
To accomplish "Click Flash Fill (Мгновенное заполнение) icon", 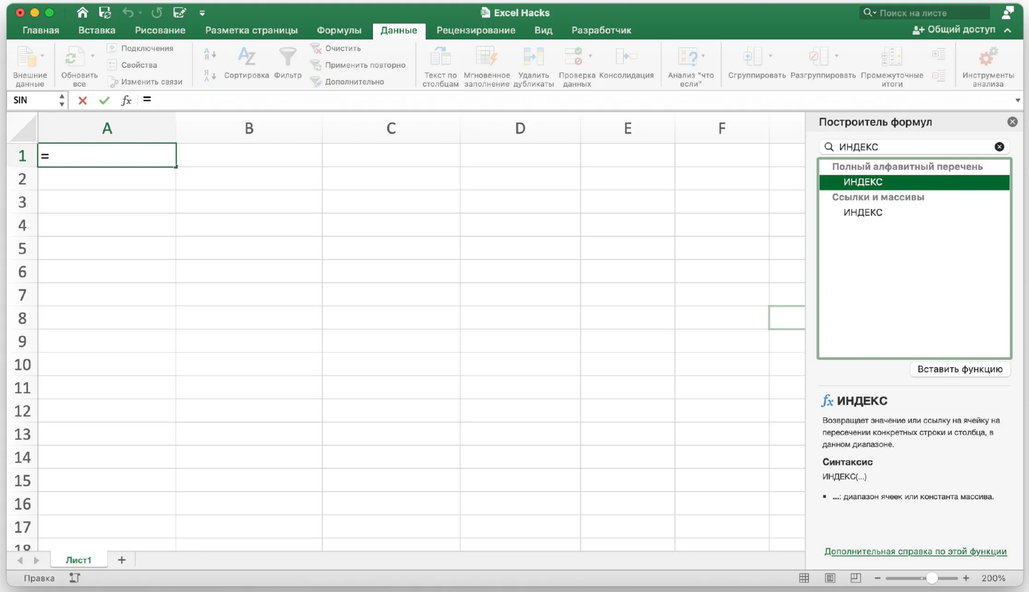I will (x=486, y=57).
